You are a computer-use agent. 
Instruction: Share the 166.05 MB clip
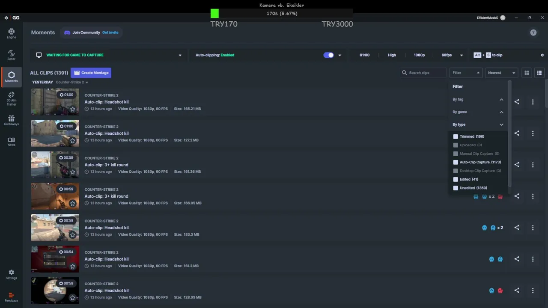point(517,196)
